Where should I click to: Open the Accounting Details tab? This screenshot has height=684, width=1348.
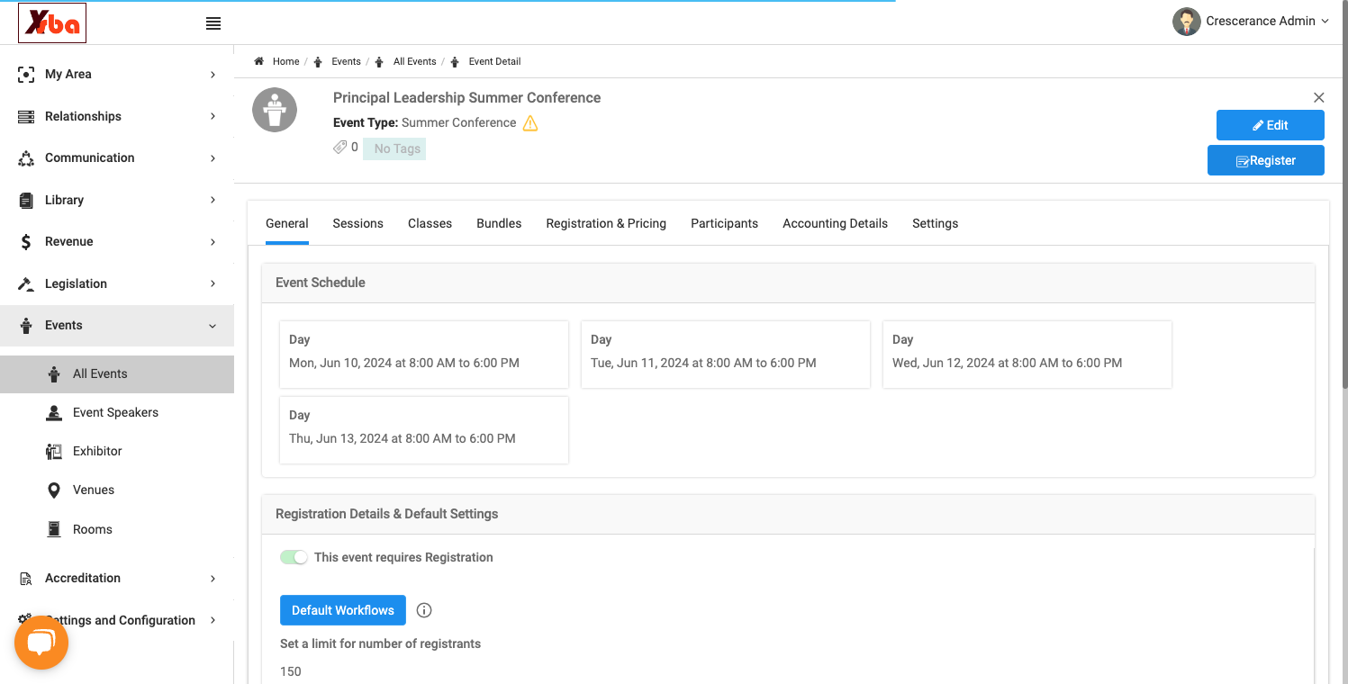tap(835, 223)
